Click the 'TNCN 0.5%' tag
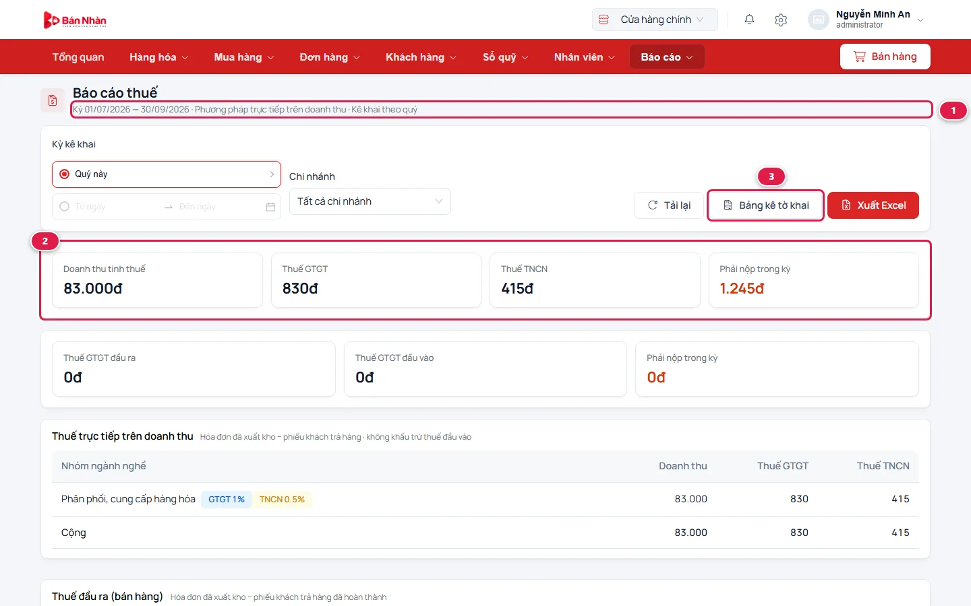The height and width of the screenshot is (606, 971). pyautogui.click(x=282, y=500)
